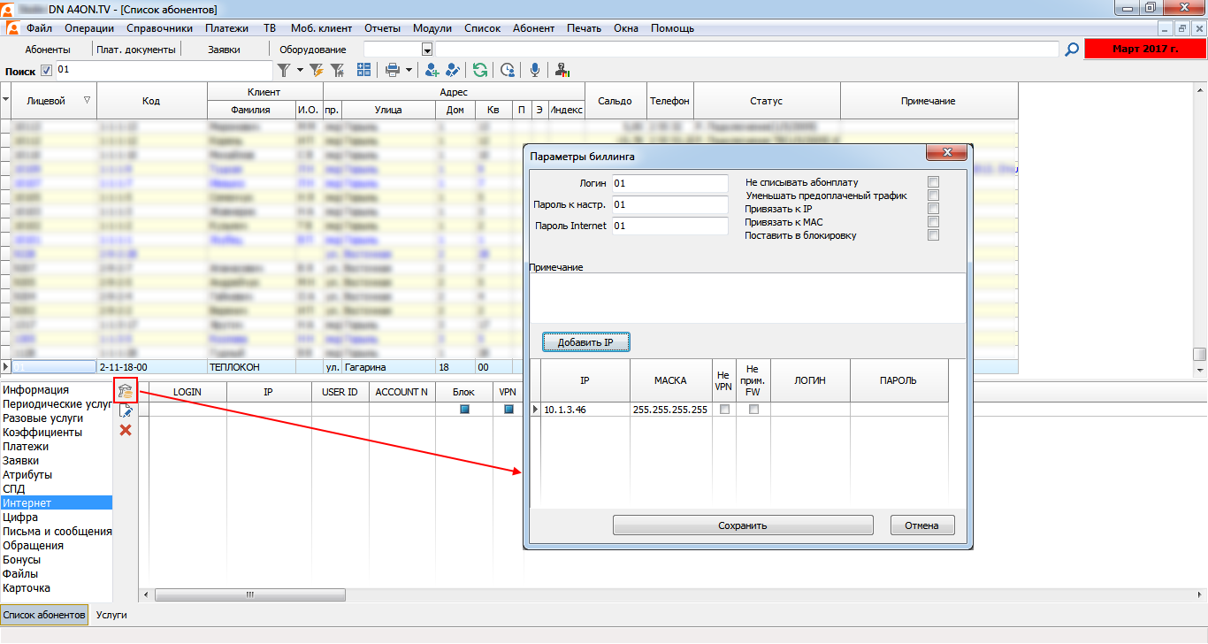Image resolution: width=1208 pixels, height=644 pixels.
Task: Open billing parameters icon in Internet panel
Action: [126, 393]
